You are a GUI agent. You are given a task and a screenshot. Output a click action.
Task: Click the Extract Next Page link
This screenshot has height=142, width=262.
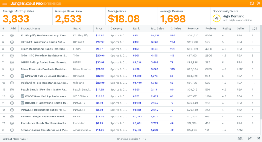tap(15, 139)
